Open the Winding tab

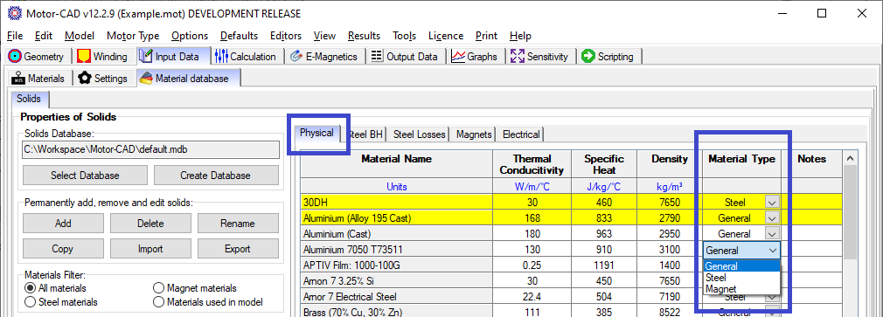(103, 56)
